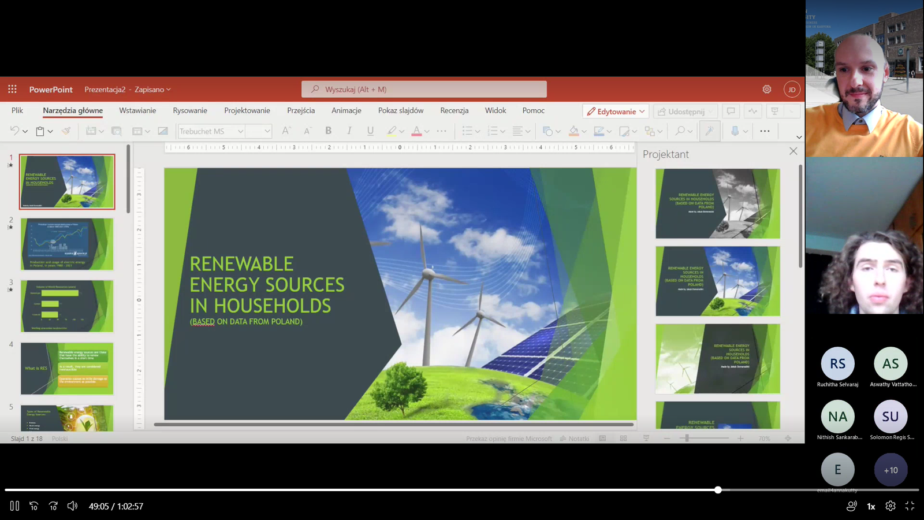Click the Shapes insert icon
Screen dimensions: 924x520
coord(547,131)
